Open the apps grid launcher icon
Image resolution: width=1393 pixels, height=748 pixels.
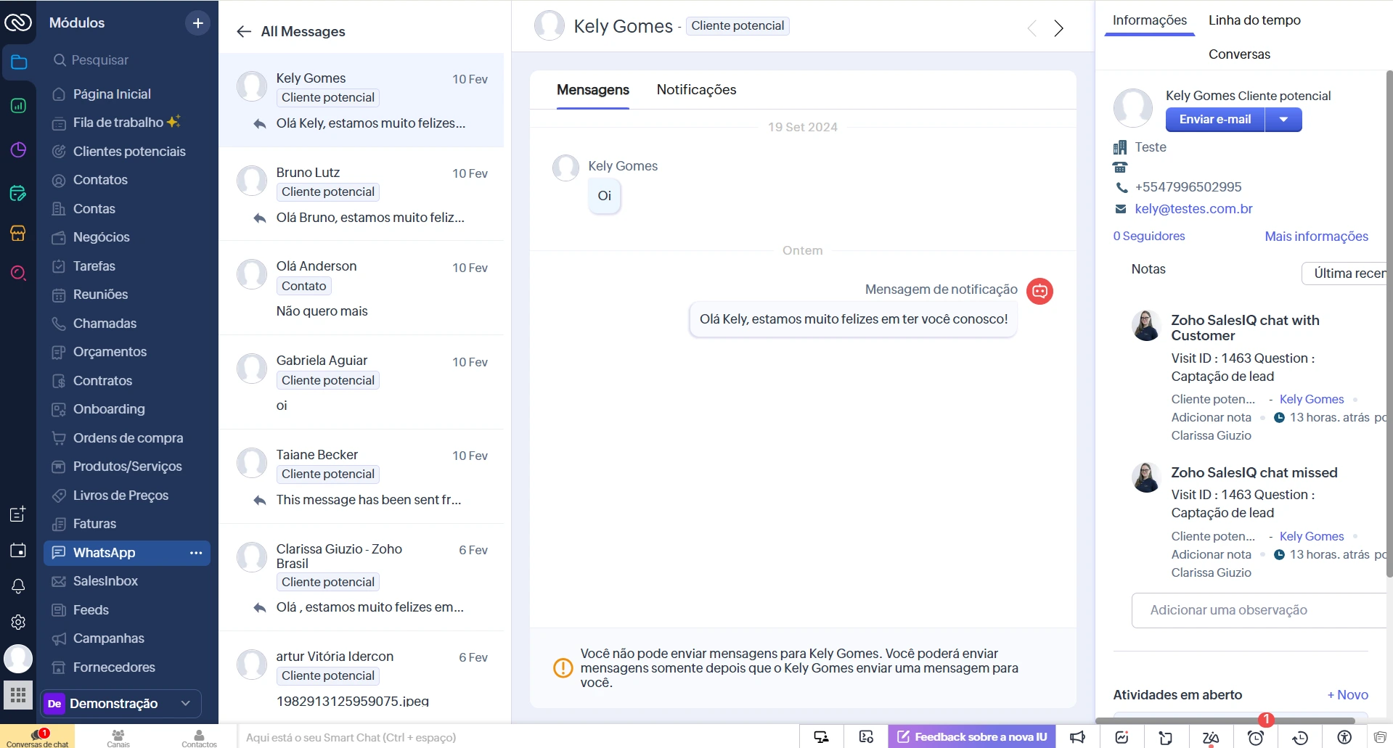tap(18, 695)
